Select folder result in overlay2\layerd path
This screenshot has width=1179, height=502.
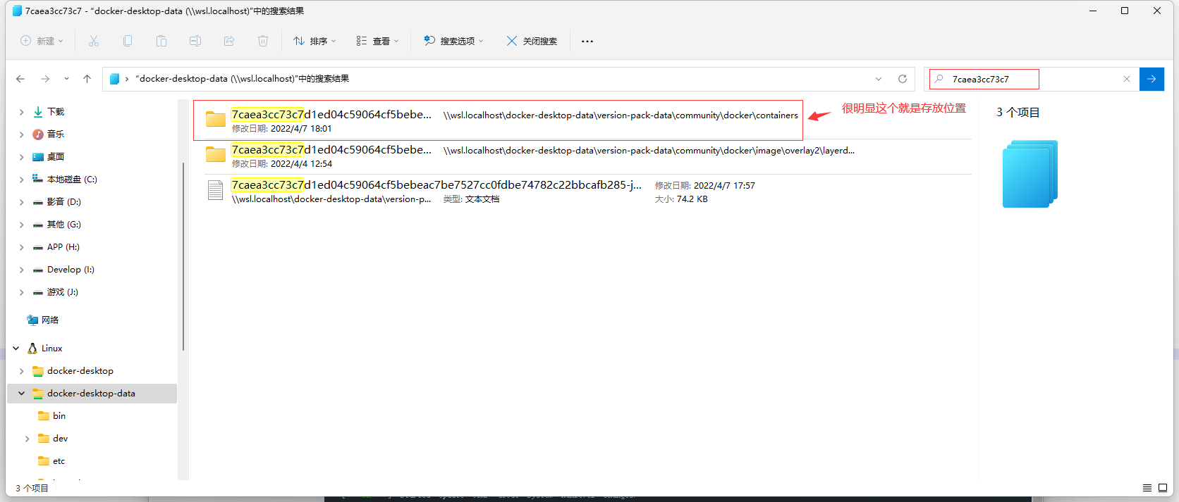click(587, 156)
